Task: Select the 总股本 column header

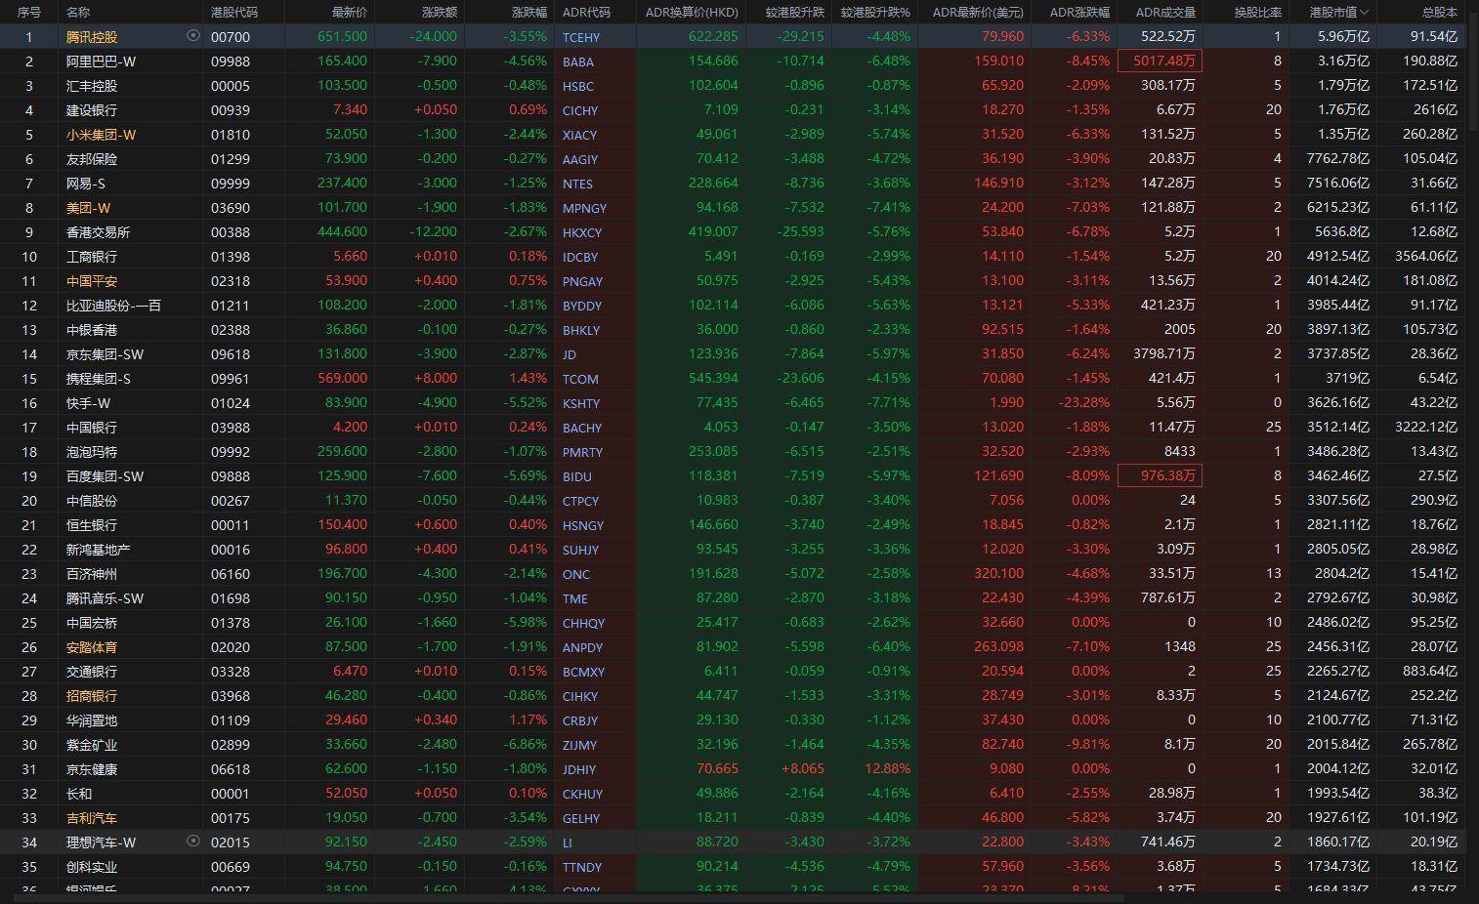Action: 1439,13
